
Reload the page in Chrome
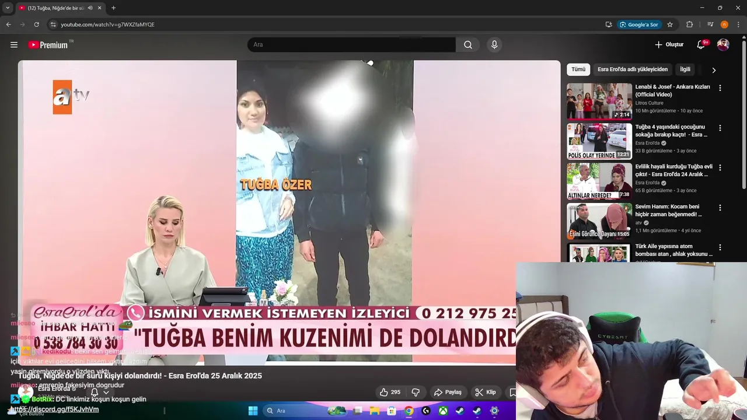tap(36, 24)
